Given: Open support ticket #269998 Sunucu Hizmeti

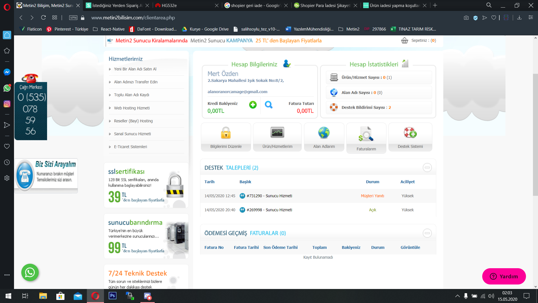Looking at the screenshot, I should click(269, 210).
